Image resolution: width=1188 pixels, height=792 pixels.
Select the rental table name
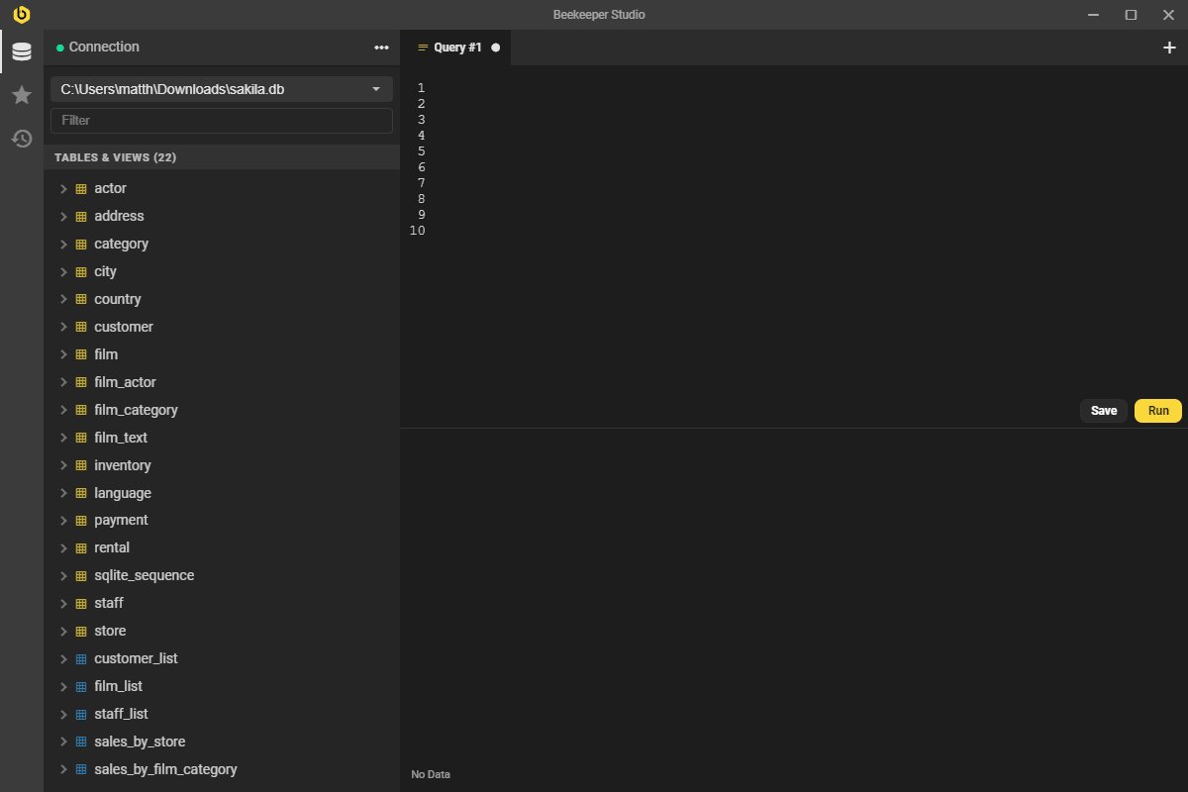[x=112, y=548]
